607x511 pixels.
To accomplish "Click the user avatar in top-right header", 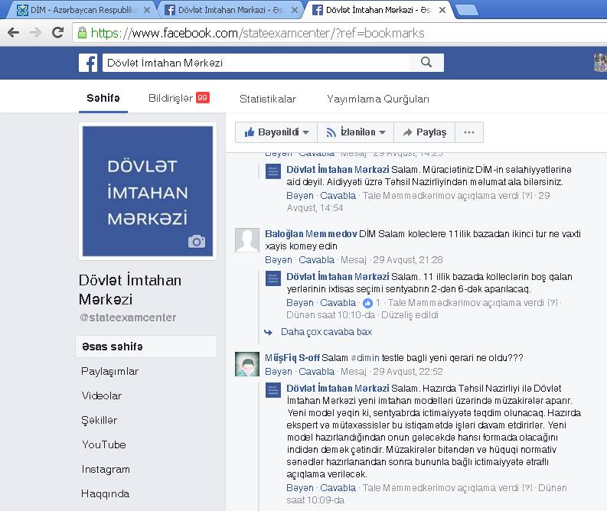I will (600, 63).
